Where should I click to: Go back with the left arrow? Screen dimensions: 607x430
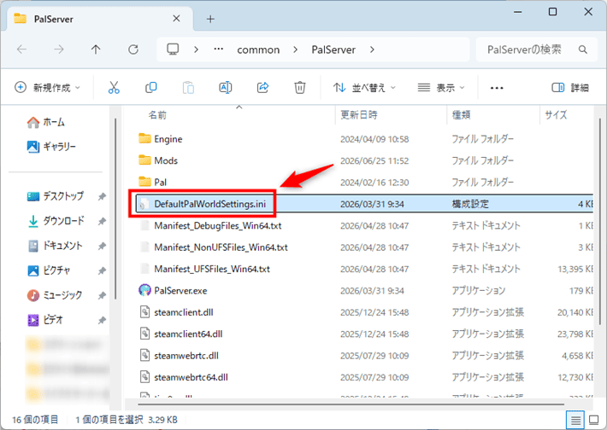coord(22,49)
